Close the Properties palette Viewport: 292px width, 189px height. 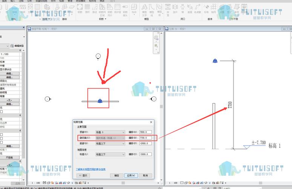[24, 28]
